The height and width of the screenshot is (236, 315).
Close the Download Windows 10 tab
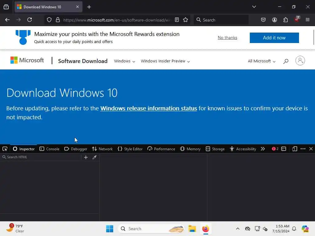[x=77, y=7]
